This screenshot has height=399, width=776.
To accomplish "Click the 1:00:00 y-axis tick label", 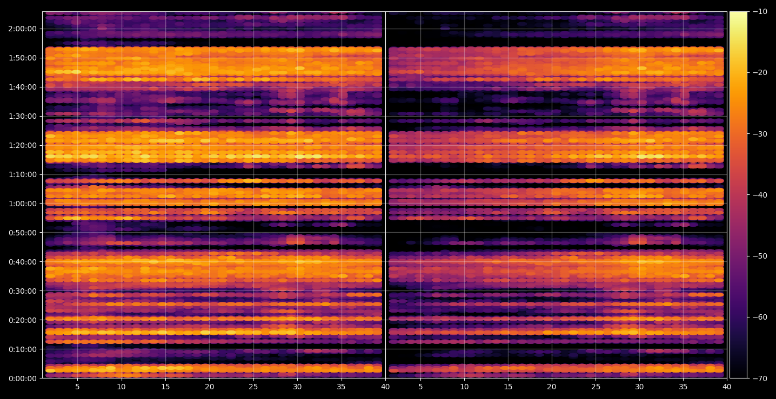I will point(22,204).
